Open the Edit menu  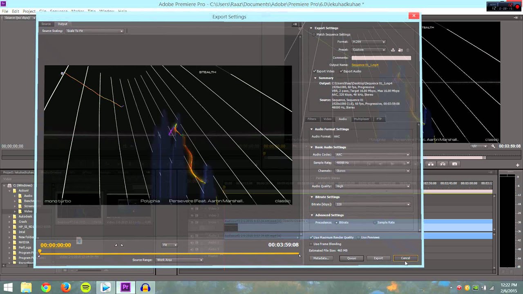(16, 11)
